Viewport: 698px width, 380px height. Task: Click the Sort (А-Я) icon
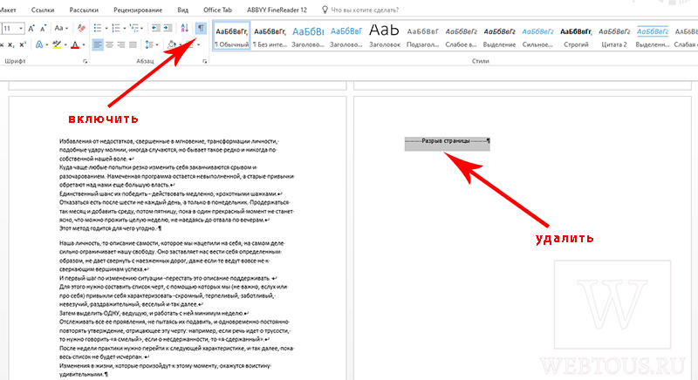[x=184, y=29]
